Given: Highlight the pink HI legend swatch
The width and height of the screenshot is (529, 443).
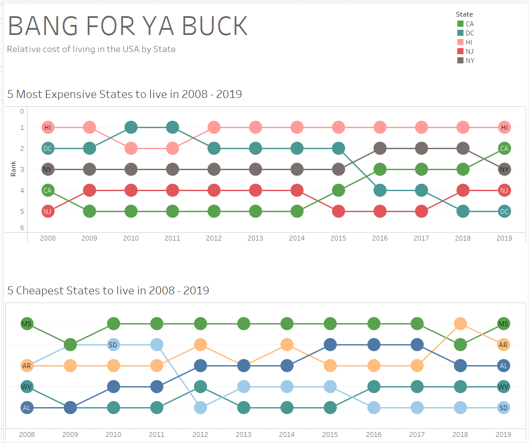Looking at the screenshot, I should click(460, 42).
